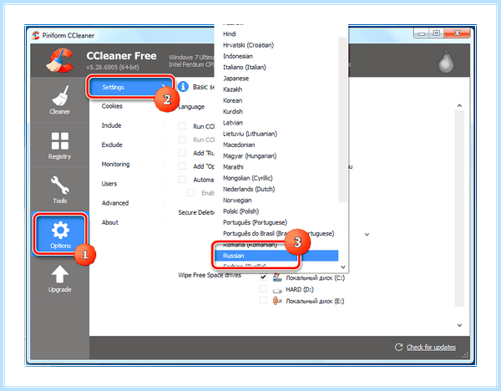Select Latvian in the dropdown list
This screenshot has width=501, height=391.
tap(233, 123)
